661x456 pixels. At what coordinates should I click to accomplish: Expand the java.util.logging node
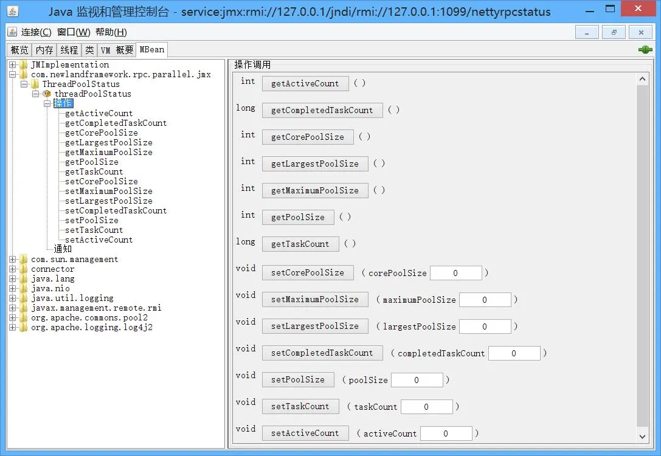[13, 298]
